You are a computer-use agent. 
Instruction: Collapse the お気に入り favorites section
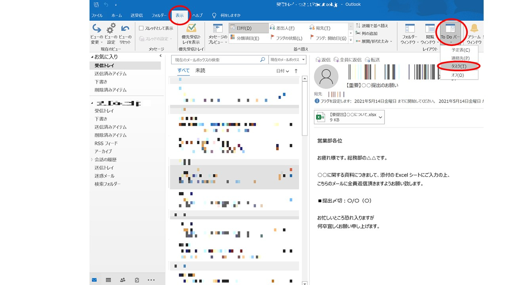pyautogui.click(x=91, y=57)
